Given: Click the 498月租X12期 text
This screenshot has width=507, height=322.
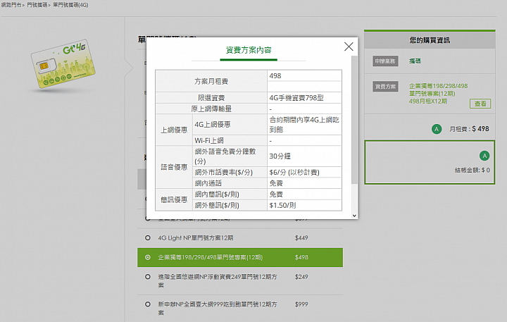Looking at the screenshot, I should click(428, 101).
